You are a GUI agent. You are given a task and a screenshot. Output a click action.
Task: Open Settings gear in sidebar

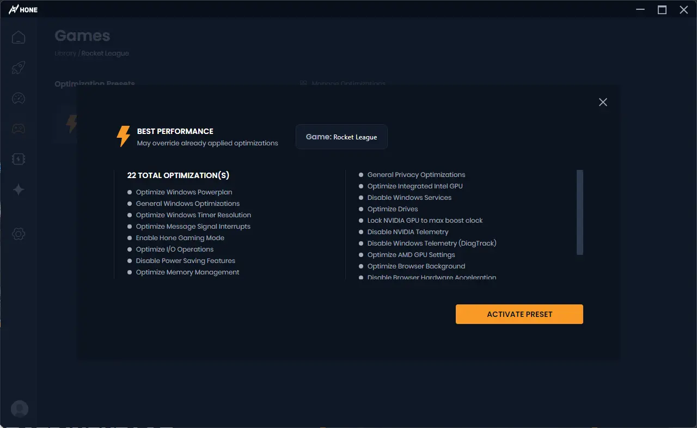(x=19, y=234)
